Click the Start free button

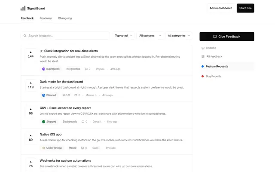point(245,8)
